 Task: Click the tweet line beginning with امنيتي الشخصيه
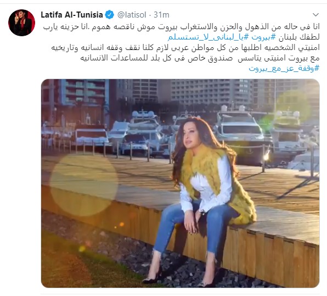[x=185, y=48]
